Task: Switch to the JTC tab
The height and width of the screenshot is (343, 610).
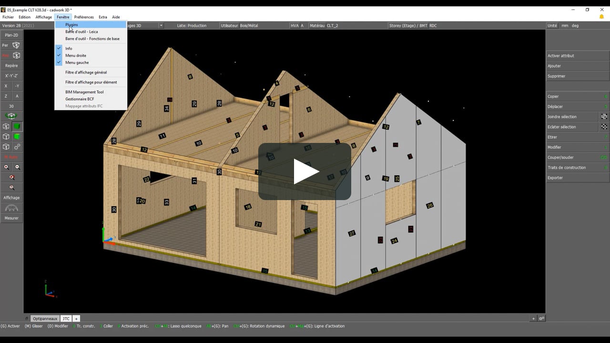Action: [66, 319]
